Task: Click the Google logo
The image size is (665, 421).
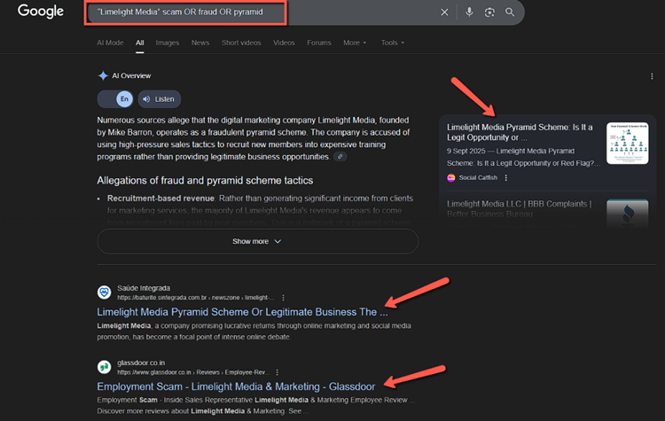Action: [x=41, y=12]
